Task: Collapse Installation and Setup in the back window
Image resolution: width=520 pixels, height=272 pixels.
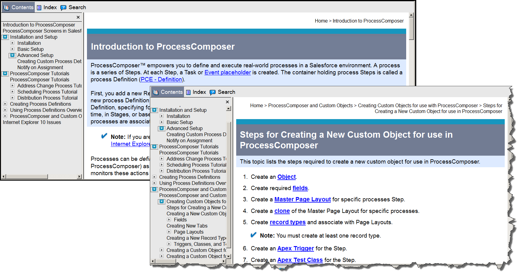Action: pos(5,37)
